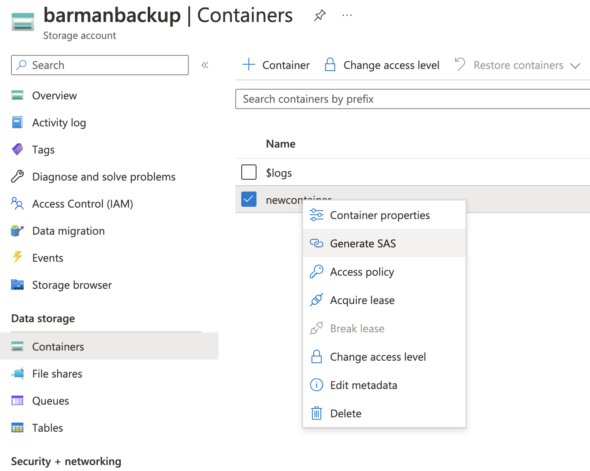590x471 pixels.
Task: Expand the Restore containers dropdown
Action: [575, 66]
